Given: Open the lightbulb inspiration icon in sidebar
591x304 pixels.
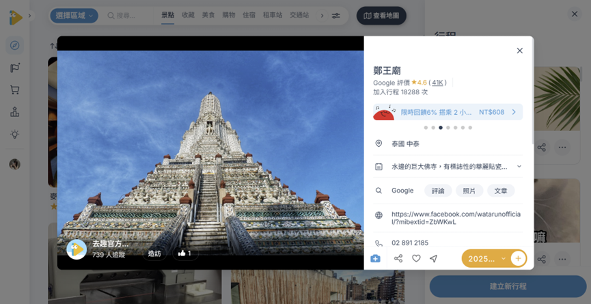Looking at the screenshot, I should (15, 134).
